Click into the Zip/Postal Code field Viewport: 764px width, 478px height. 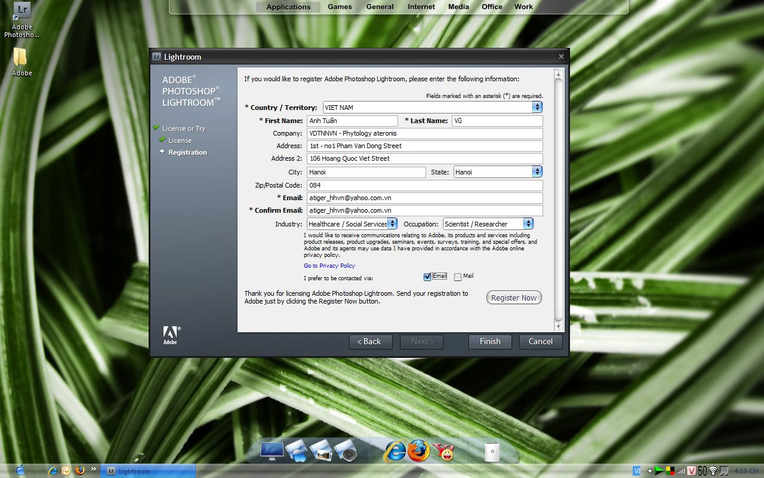point(424,185)
